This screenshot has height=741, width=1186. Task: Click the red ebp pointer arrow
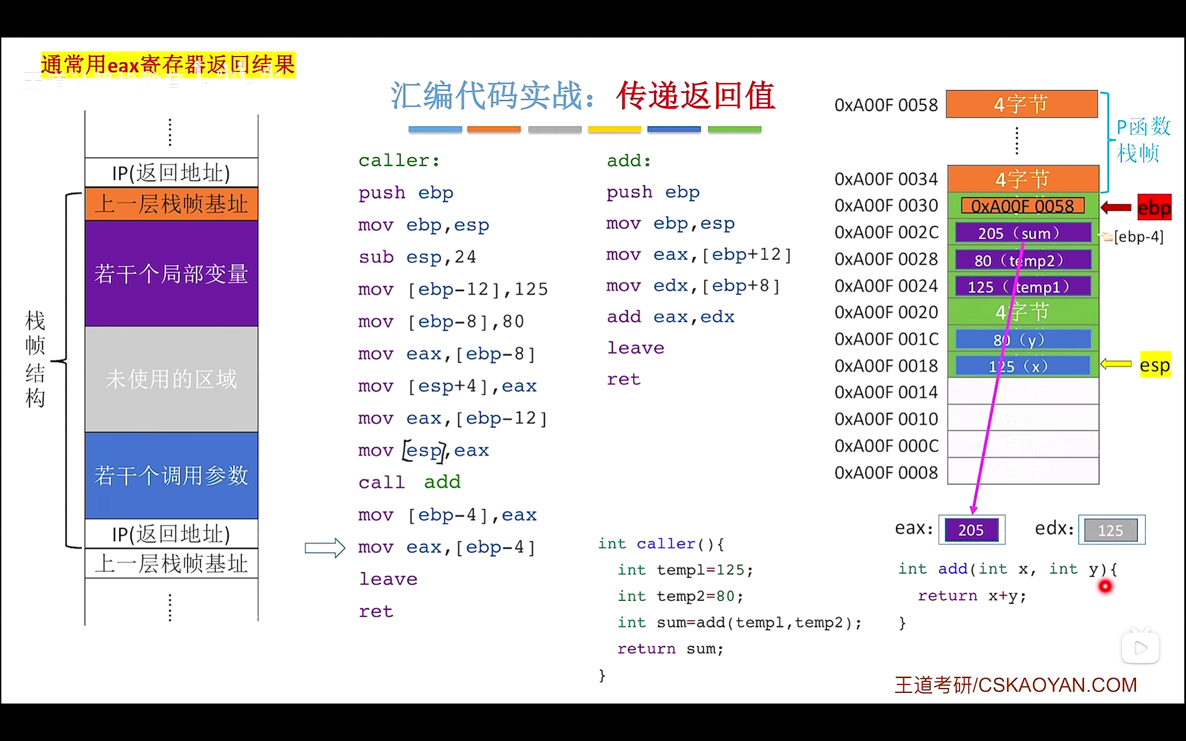pyautogui.click(x=1116, y=208)
